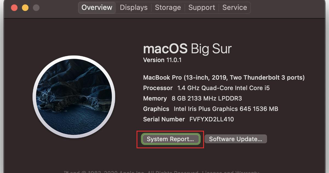Click the Serial Number label
This screenshot has width=329, height=173.
(164, 119)
